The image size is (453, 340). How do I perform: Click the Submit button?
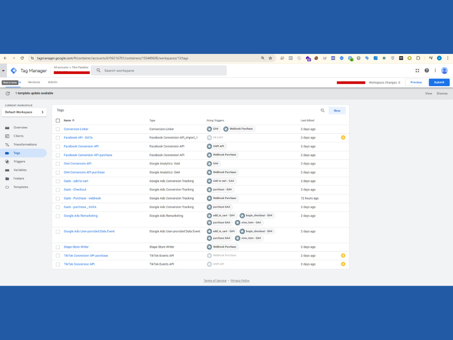click(439, 83)
